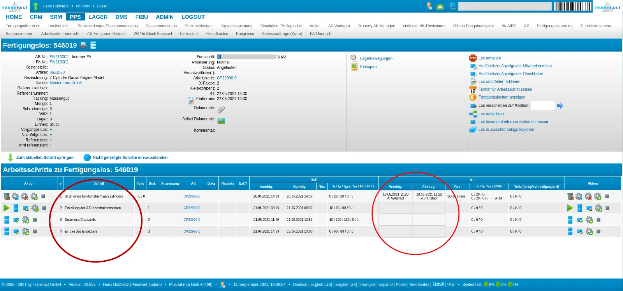
Task: Expand the plus next to Nachfolge-Los
Action: 51,135
